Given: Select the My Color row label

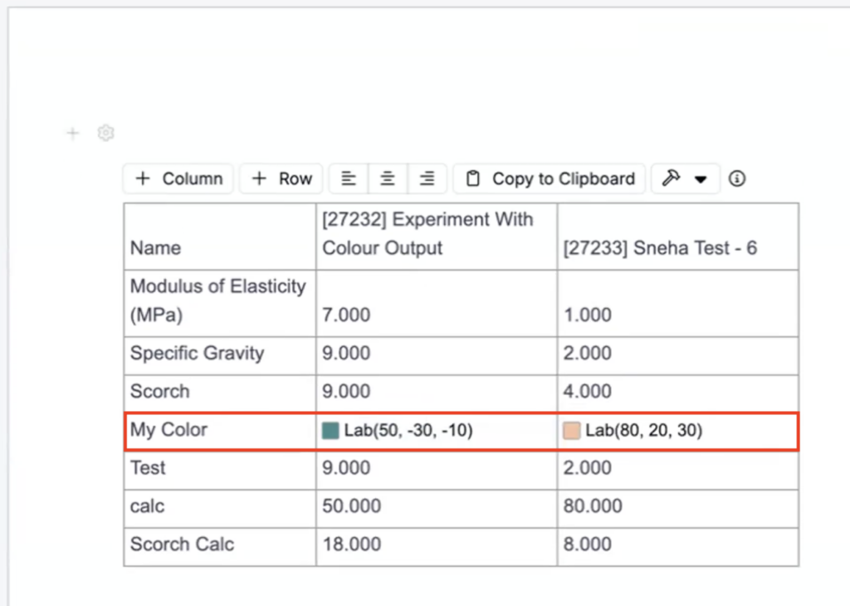Looking at the screenshot, I should point(169,430).
